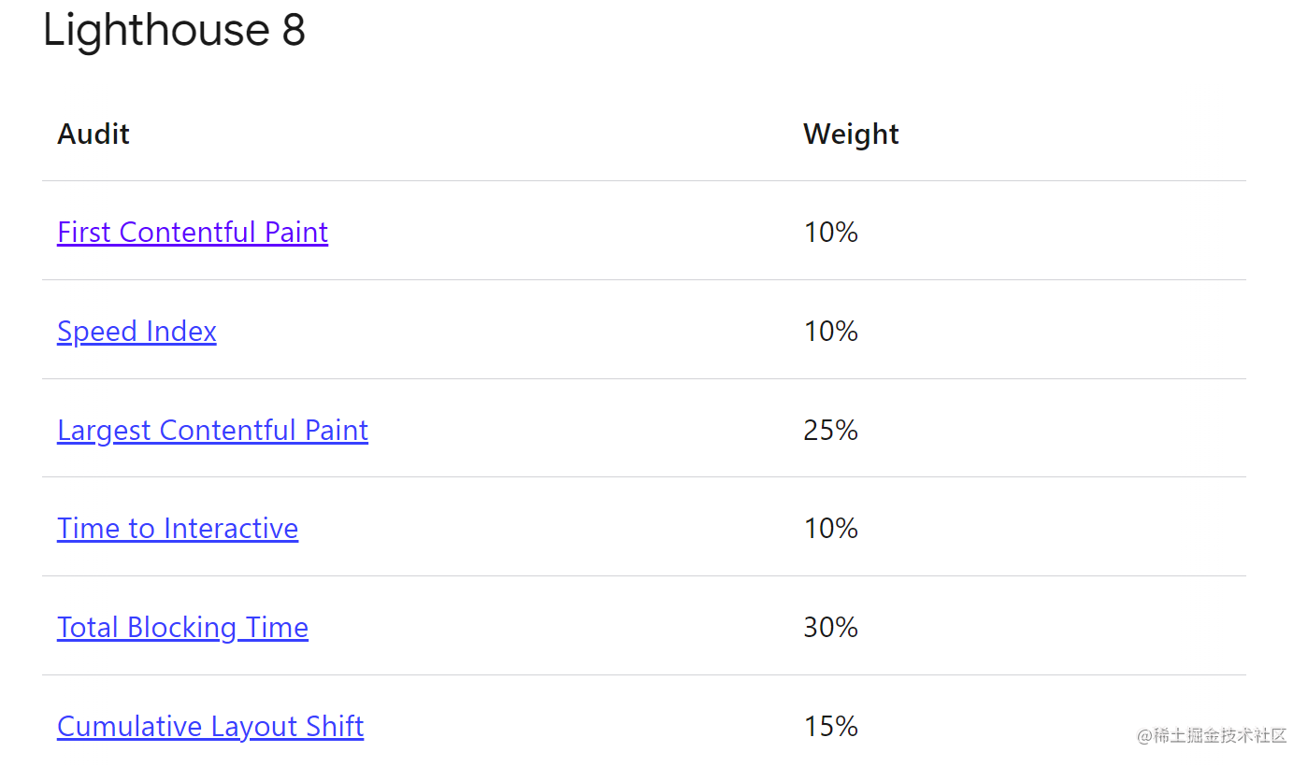Click the 稀土掘金技术社区 watermark text
The height and width of the screenshot is (766, 1308).
[1220, 735]
